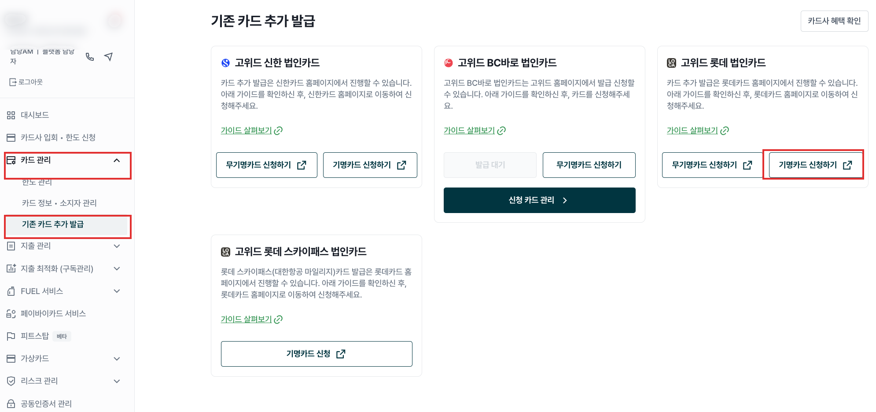
Task: Select 기존 카드 추가 발급 submenu item
Action: pyautogui.click(x=53, y=224)
